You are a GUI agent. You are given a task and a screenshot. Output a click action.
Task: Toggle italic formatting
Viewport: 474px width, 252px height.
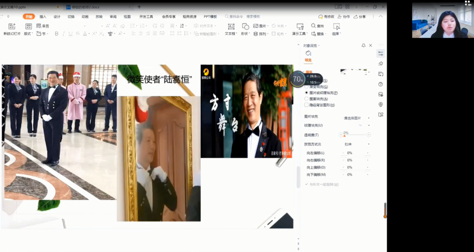[64, 34]
